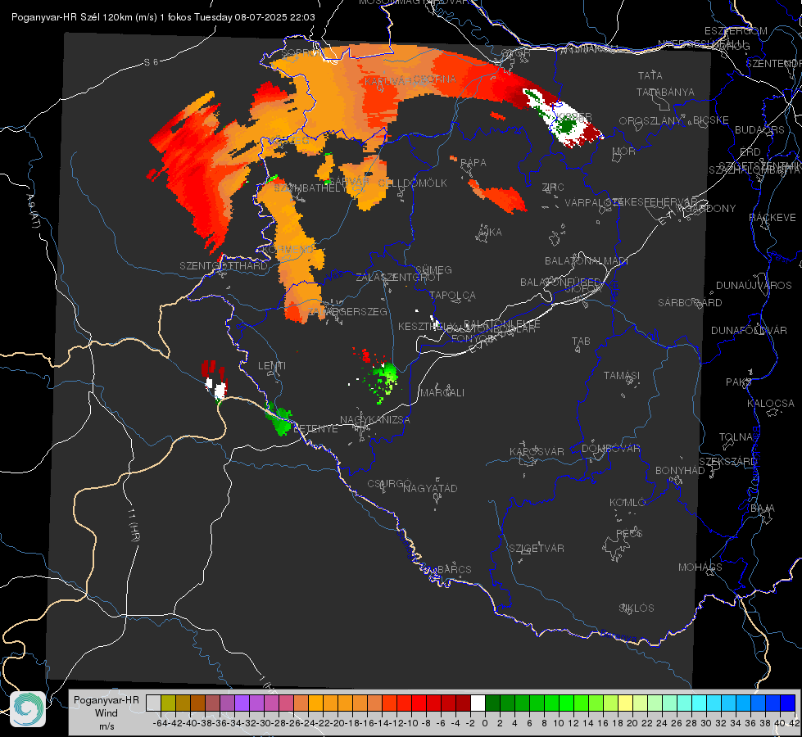Click the SZENTGOTTHÁRD label

[224, 266]
